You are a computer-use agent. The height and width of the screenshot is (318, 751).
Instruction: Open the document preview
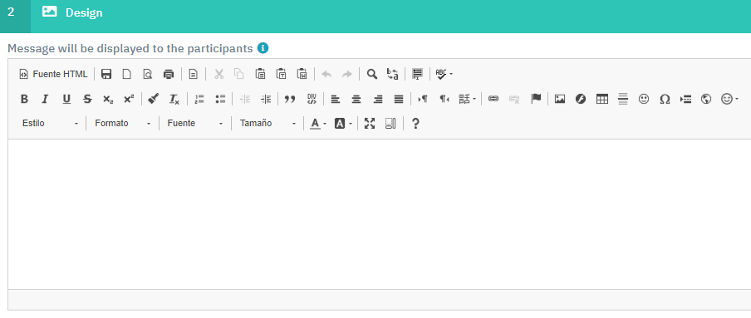click(x=148, y=74)
